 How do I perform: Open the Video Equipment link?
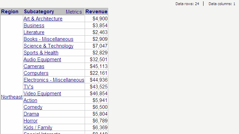(x=42, y=94)
